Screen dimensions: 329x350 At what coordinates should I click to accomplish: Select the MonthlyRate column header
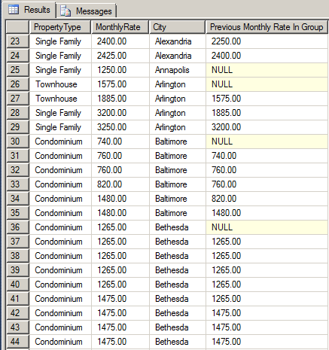[x=120, y=27]
